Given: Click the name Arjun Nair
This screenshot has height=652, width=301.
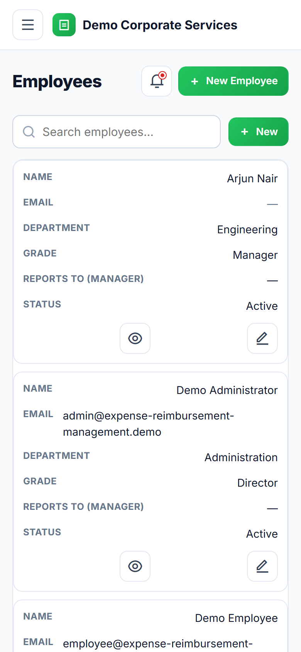Looking at the screenshot, I should pyautogui.click(x=252, y=178).
